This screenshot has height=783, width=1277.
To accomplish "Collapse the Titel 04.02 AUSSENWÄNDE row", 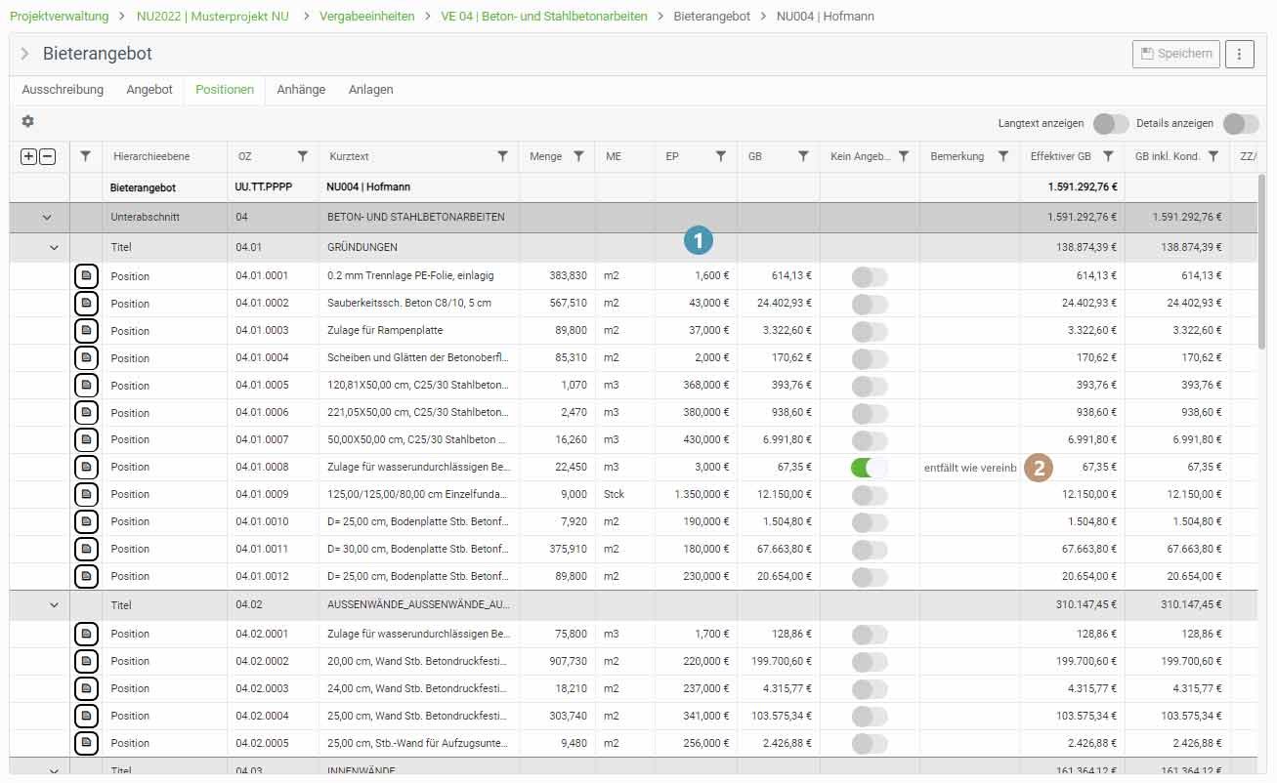I will point(55,605).
